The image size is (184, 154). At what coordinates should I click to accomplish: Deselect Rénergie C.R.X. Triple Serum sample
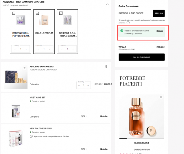[x=61, y=13]
